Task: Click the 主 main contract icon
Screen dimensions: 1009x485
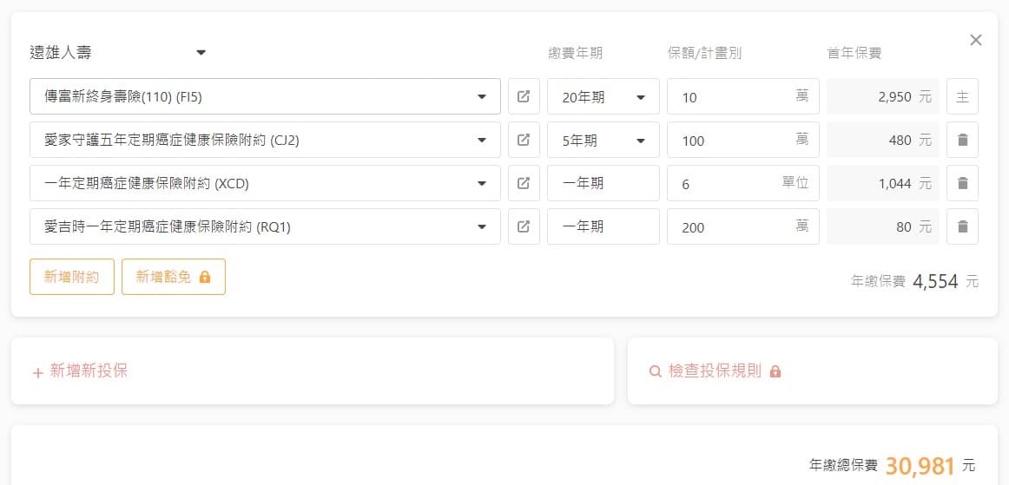Action: [x=962, y=96]
